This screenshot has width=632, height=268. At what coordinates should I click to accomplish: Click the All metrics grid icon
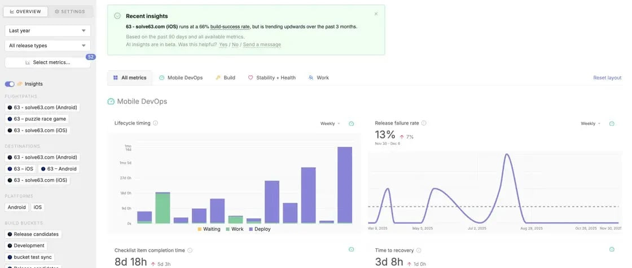115,78
